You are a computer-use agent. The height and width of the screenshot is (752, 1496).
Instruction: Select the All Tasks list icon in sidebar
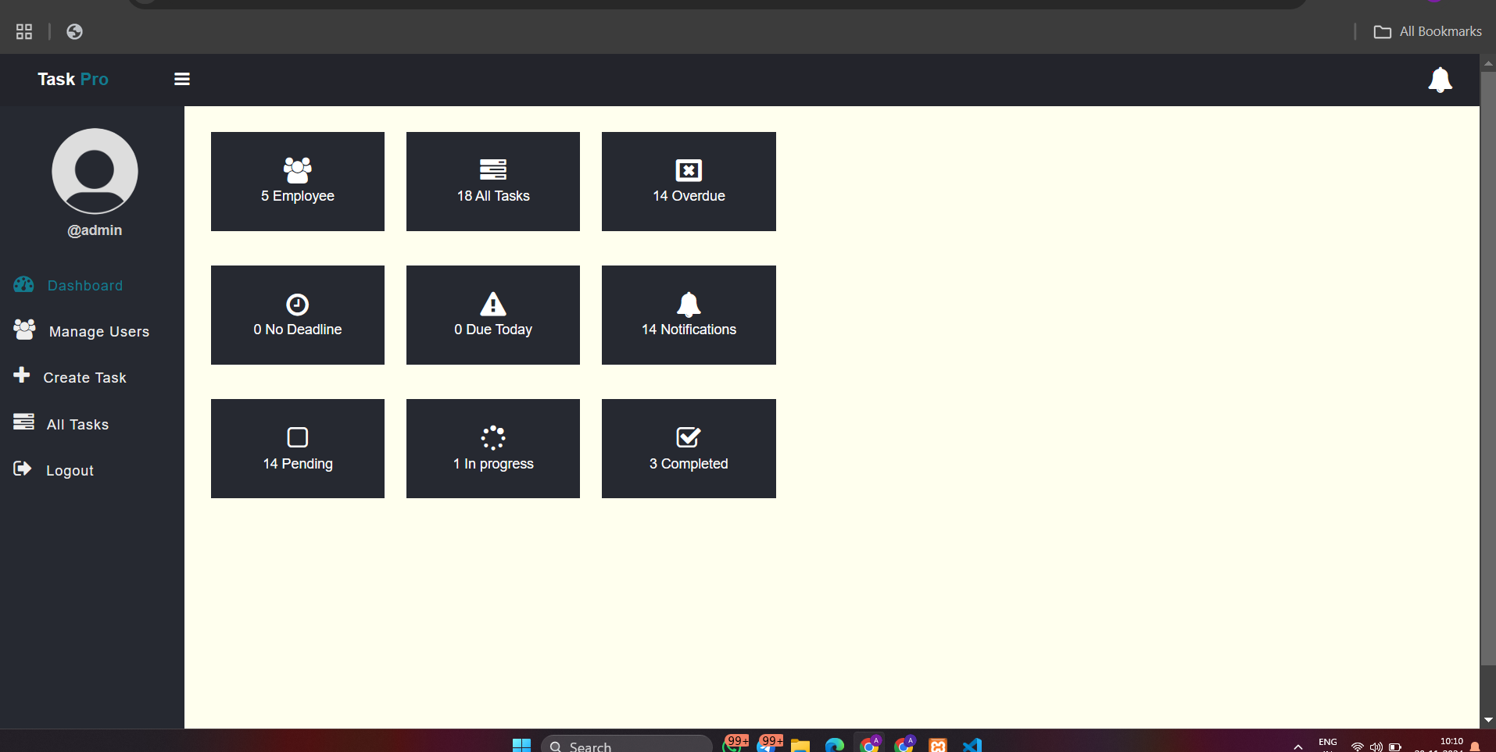(24, 422)
